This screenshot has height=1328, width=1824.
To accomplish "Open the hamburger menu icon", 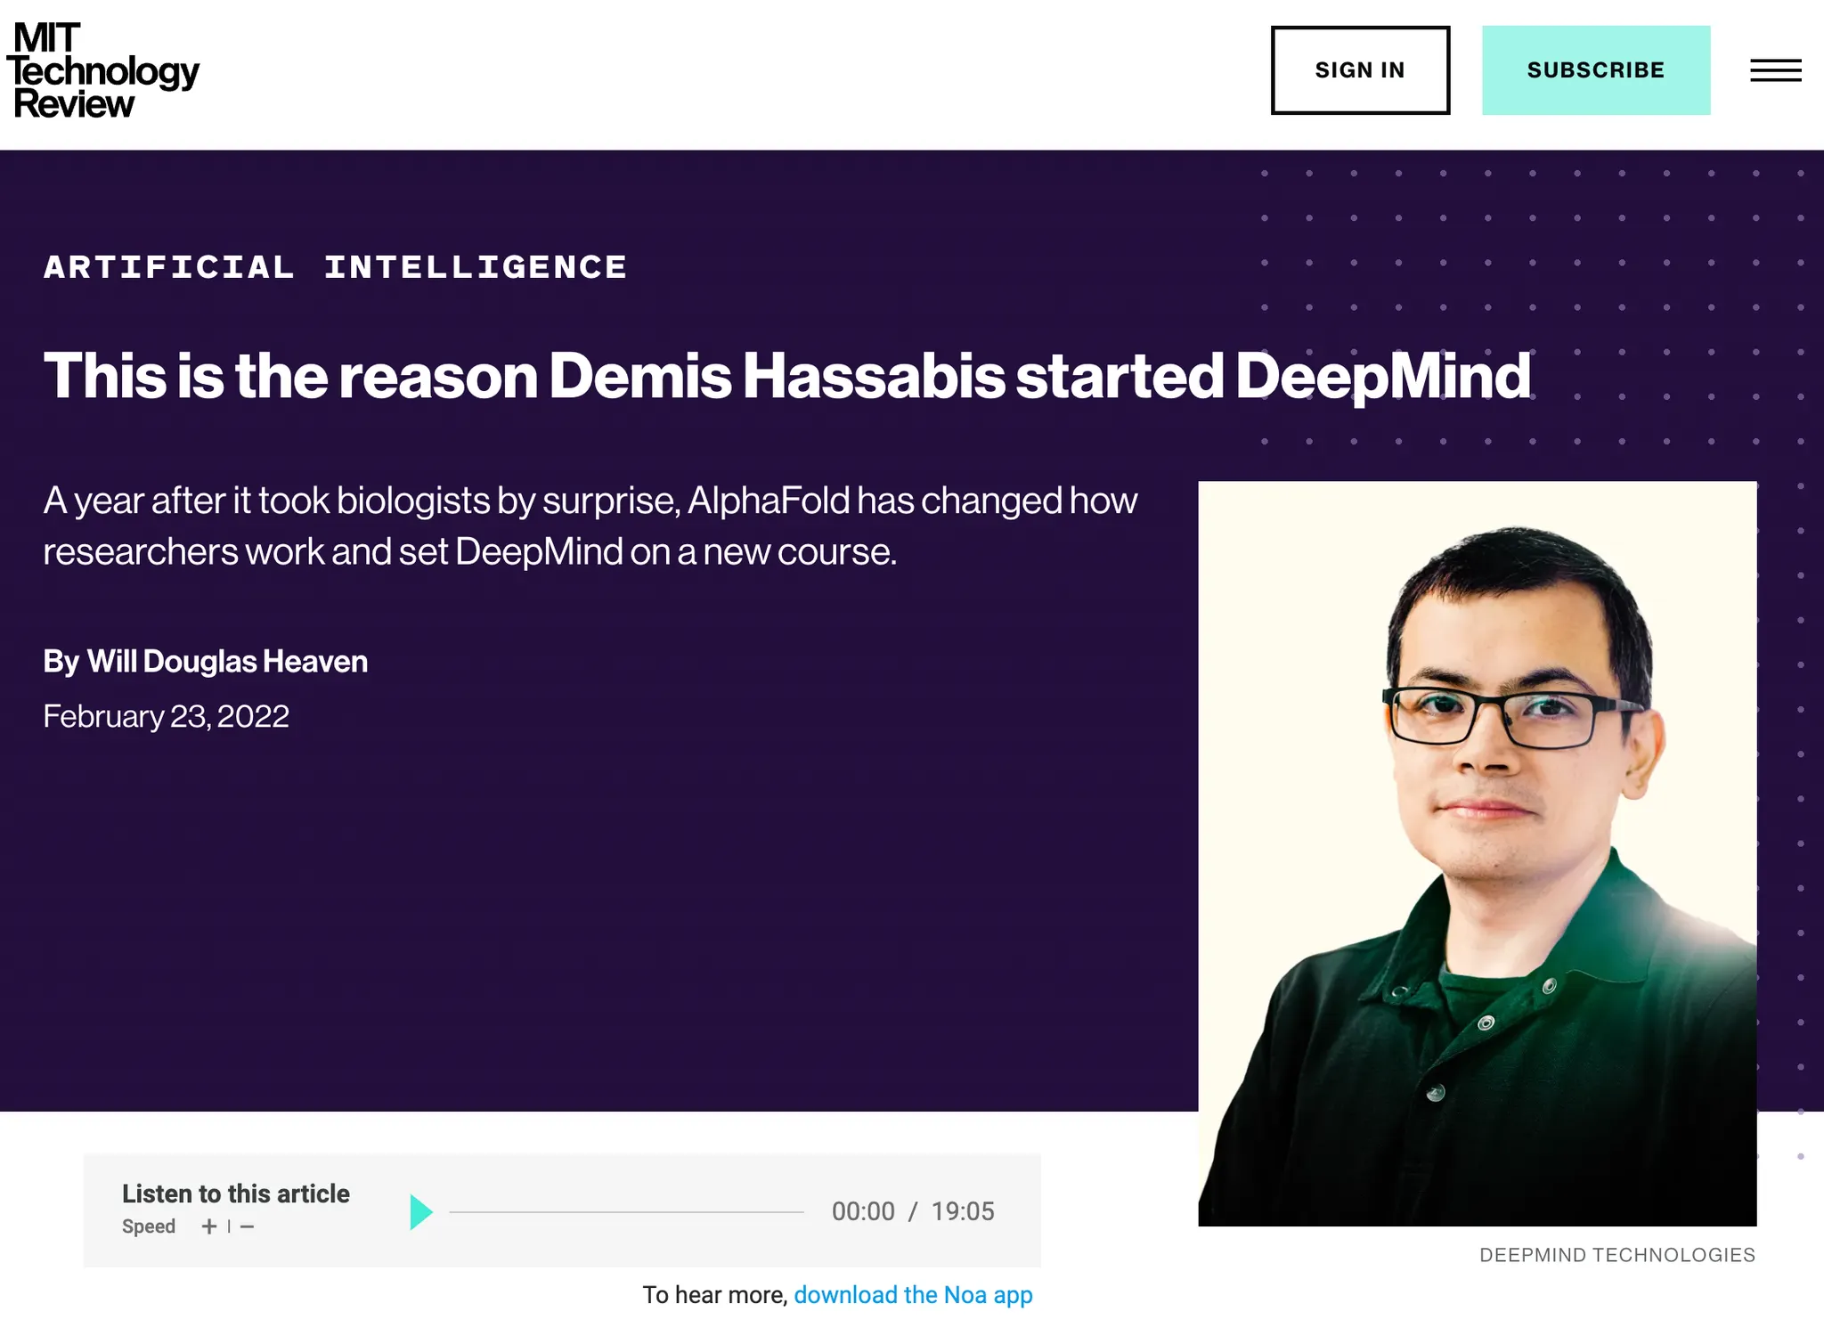I will pyautogui.click(x=1775, y=70).
